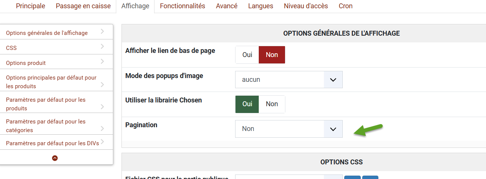Open the Mode des popups d'image dropdown
This screenshot has width=486, height=179.
point(289,80)
